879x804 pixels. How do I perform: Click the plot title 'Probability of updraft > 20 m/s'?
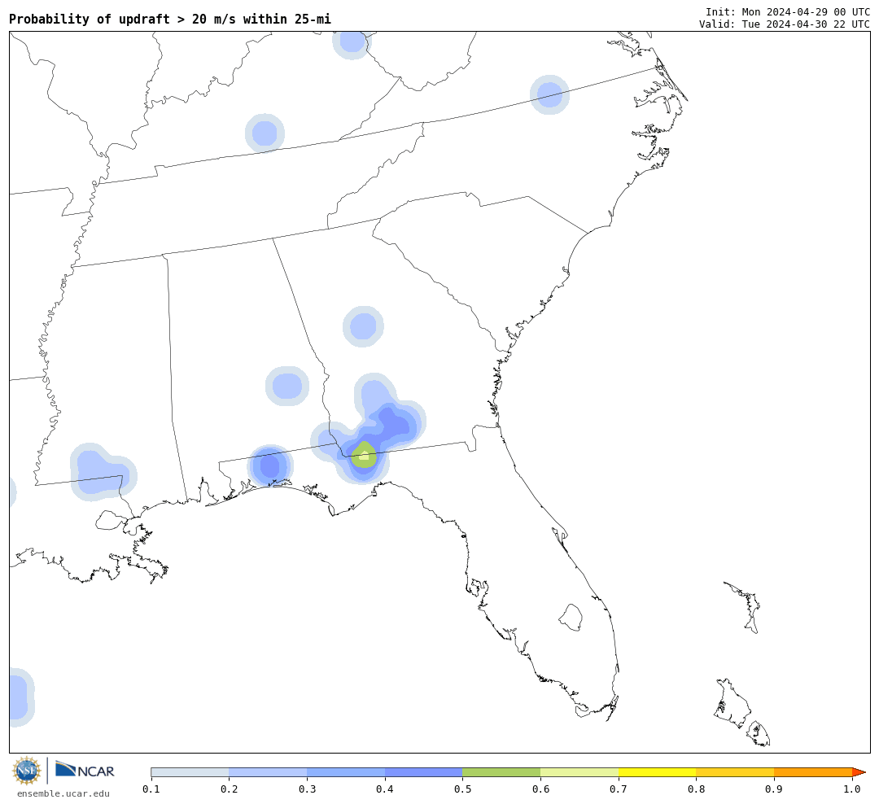[124, 19]
